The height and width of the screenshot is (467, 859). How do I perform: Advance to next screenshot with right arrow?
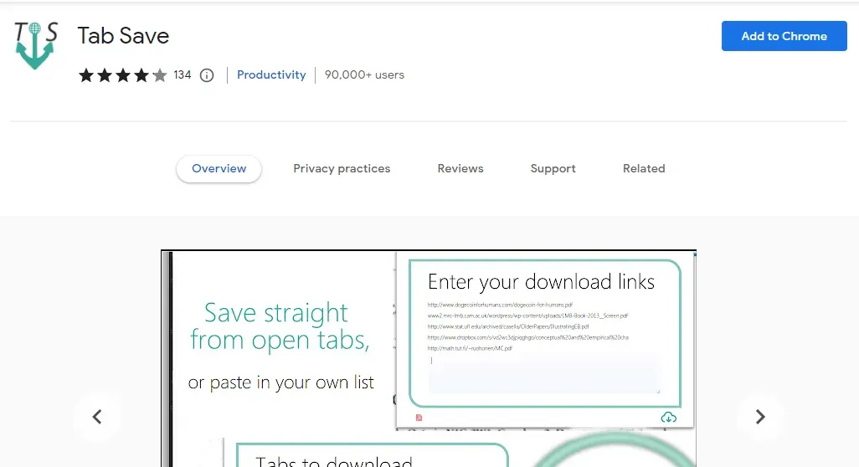coord(760,417)
